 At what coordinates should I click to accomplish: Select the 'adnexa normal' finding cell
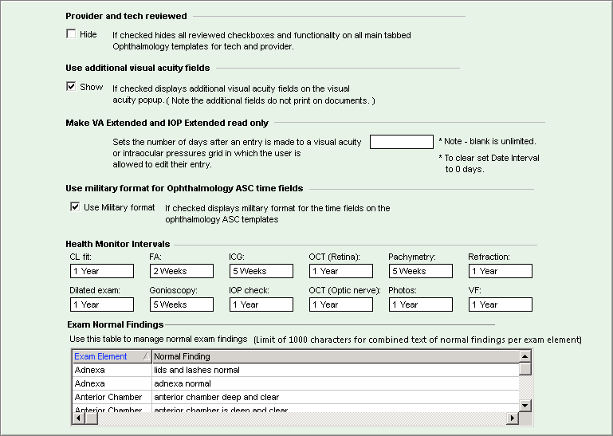coord(336,383)
